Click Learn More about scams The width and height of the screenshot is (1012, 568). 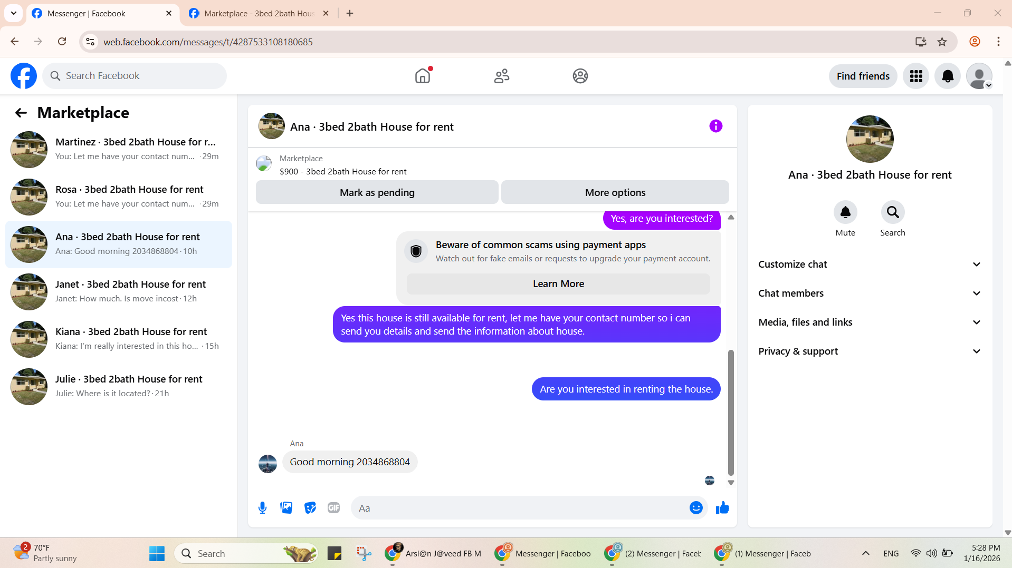click(558, 284)
